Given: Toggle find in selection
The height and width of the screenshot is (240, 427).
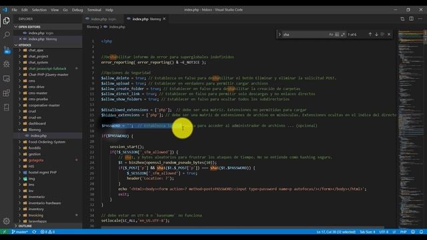Looking at the screenshot, I should pyautogui.click(x=382, y=35).
